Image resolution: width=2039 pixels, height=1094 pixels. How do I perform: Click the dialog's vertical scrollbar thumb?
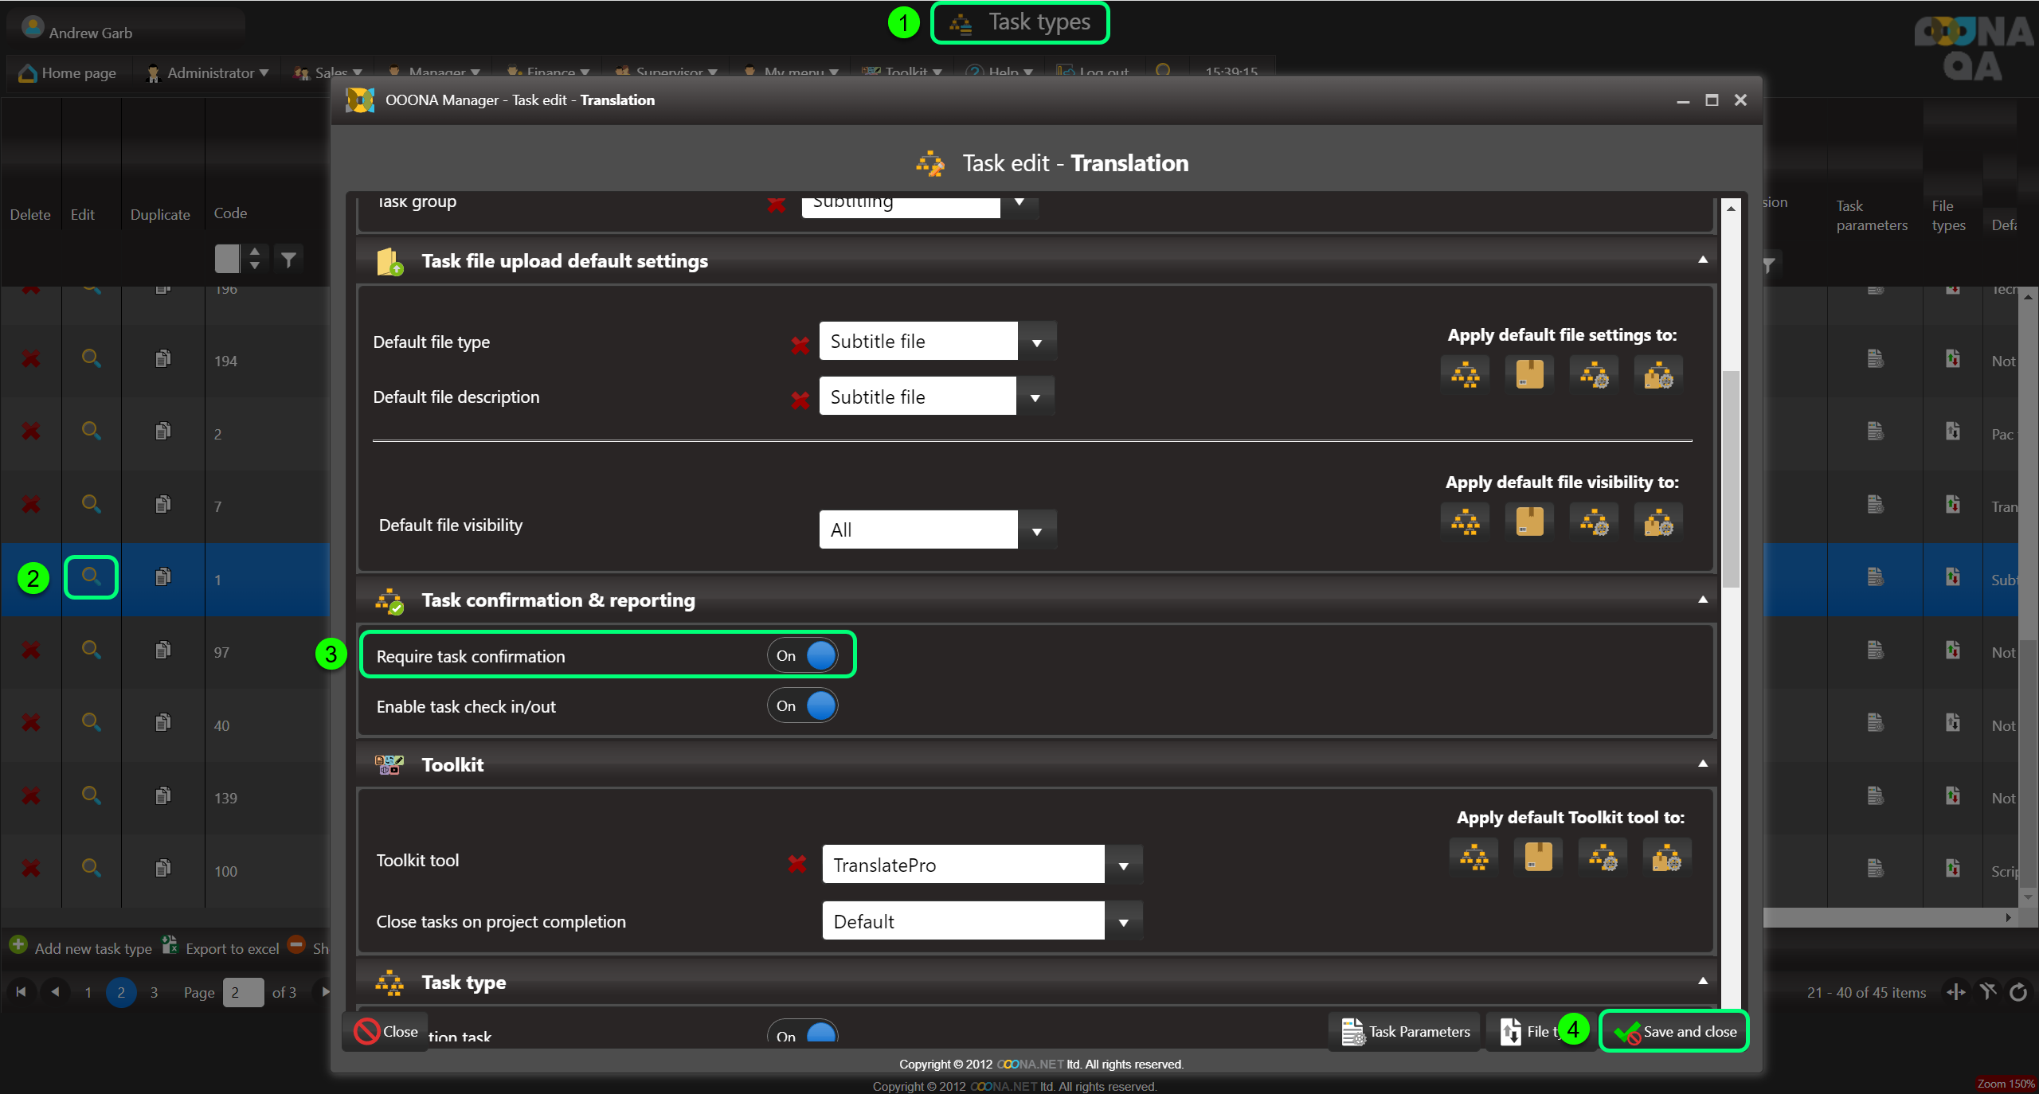(1730, 478)
